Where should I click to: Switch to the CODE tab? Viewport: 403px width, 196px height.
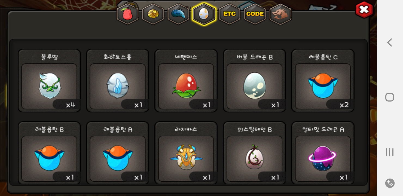[x=255, y=14]
